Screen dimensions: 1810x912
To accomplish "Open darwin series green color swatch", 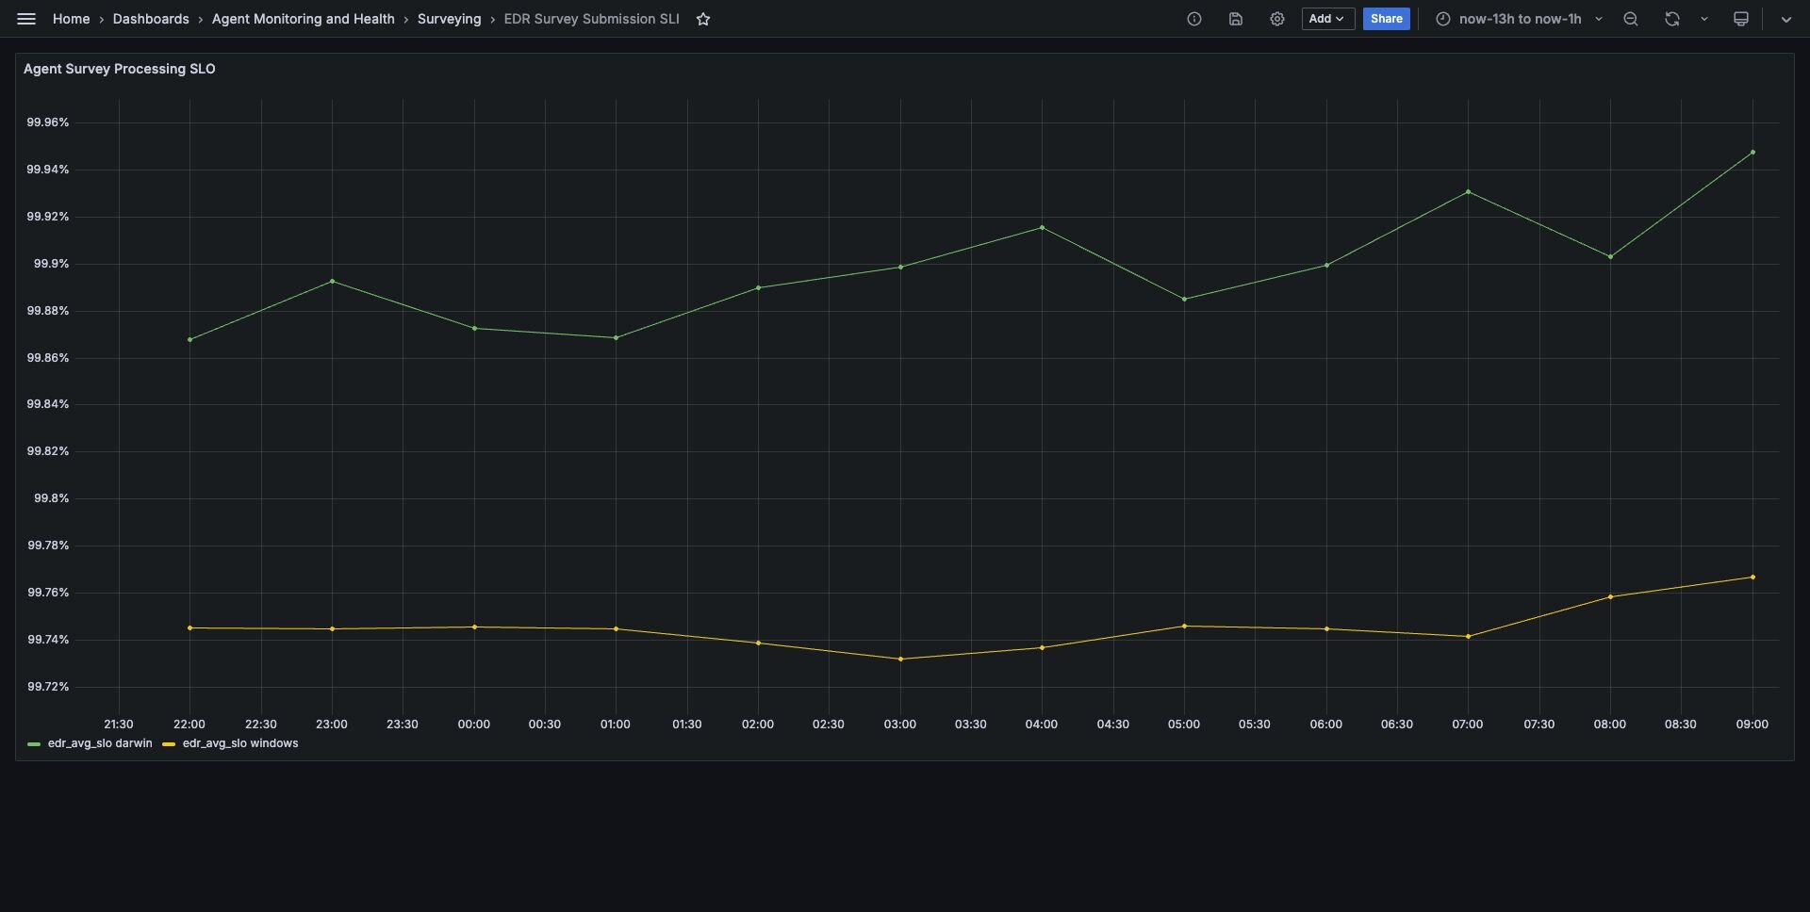I will (34, 744).
